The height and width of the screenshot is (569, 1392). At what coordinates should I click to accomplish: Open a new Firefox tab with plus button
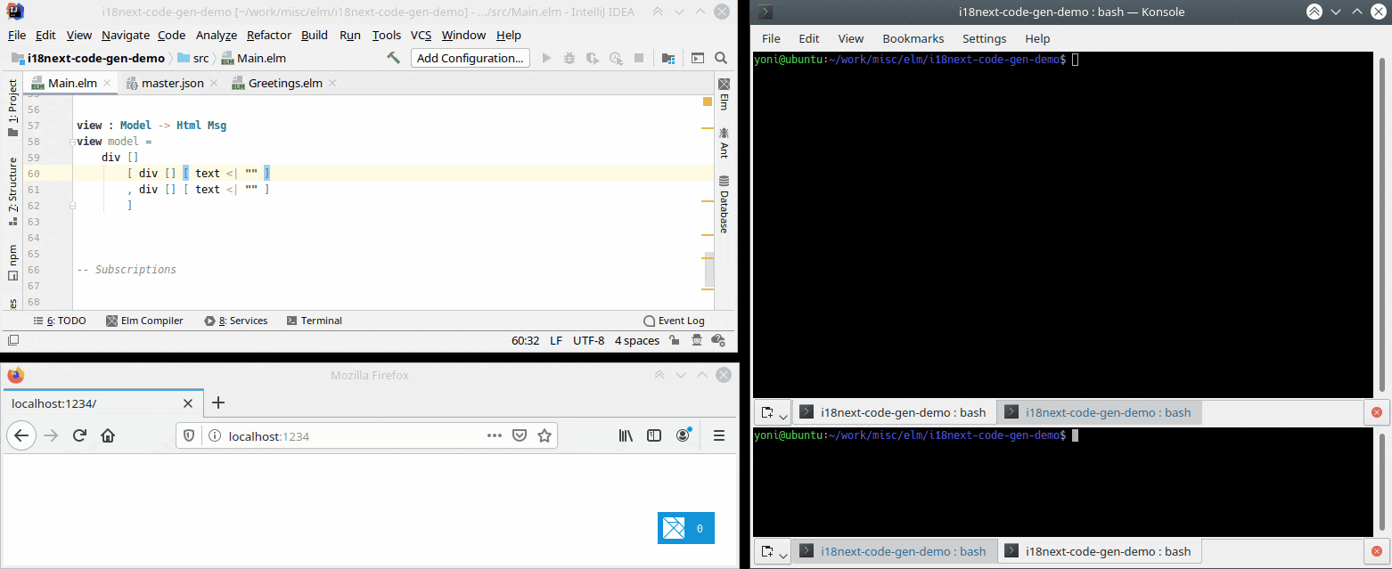click(218, 402)
